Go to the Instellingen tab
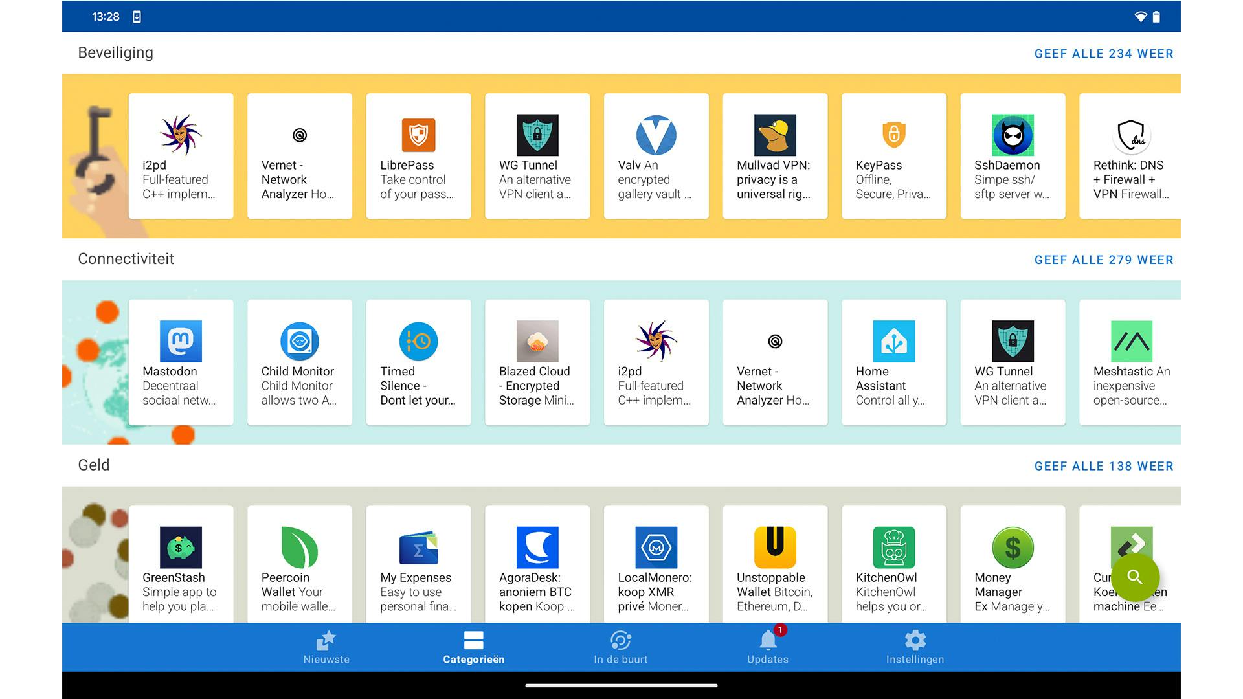Image resolution: width=1243 pixels, height=699 pixels. tap(915, 647)
